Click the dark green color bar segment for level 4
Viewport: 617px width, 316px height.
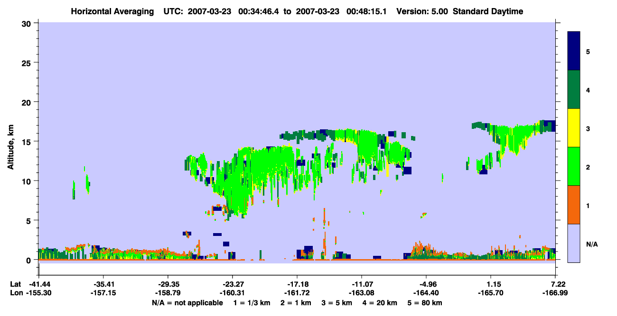(x=574, y=90)
